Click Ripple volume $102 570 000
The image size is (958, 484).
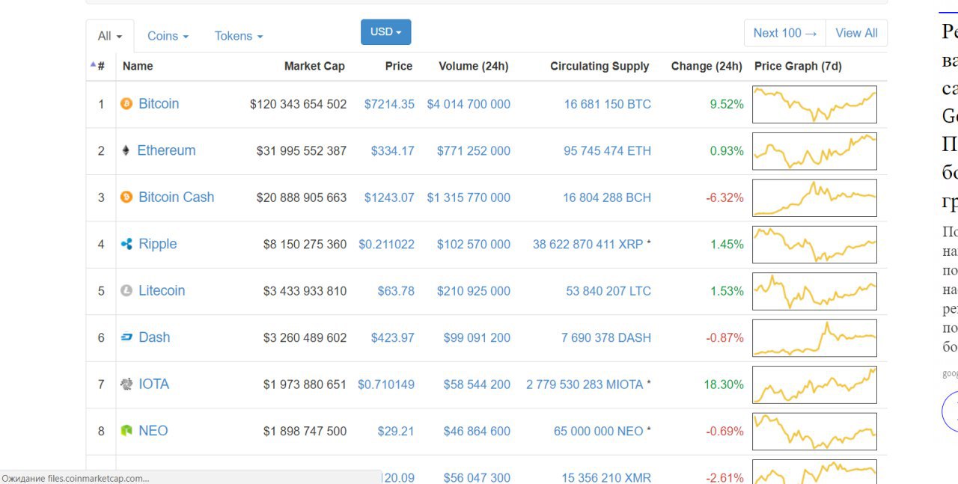474,245
